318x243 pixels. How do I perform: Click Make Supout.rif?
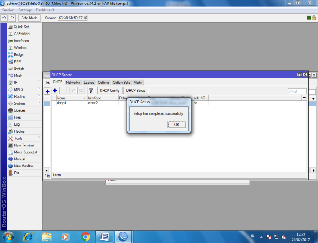coord(26,152)
